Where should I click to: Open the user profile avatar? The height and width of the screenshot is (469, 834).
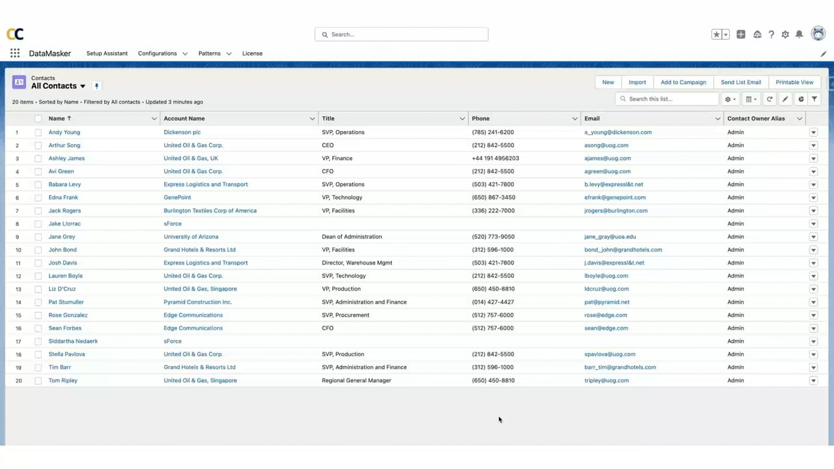coord(818,34)
